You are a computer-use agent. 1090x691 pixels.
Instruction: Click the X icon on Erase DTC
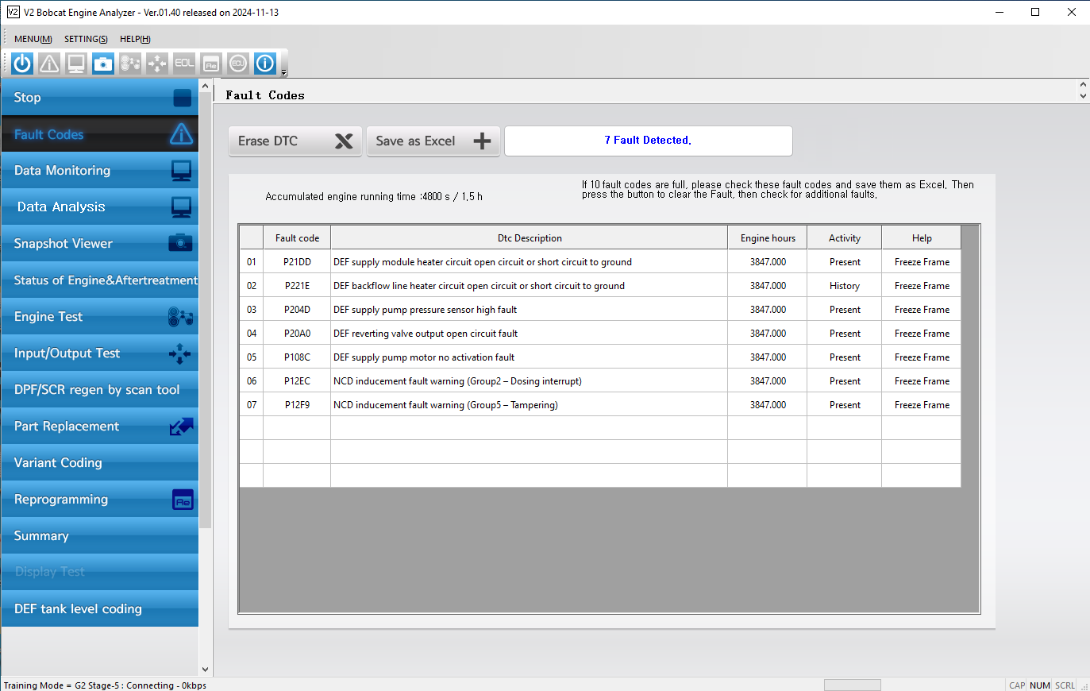point(344,141)
